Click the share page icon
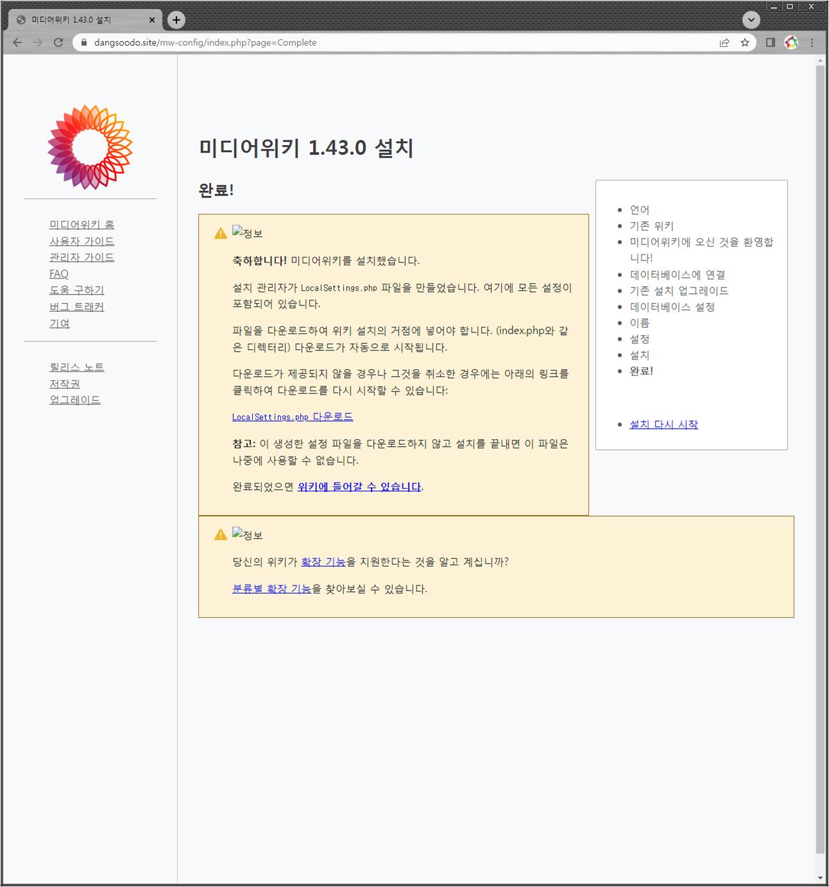Image resolution: width=829 pixels, height=887 pixels. (724, 42)
